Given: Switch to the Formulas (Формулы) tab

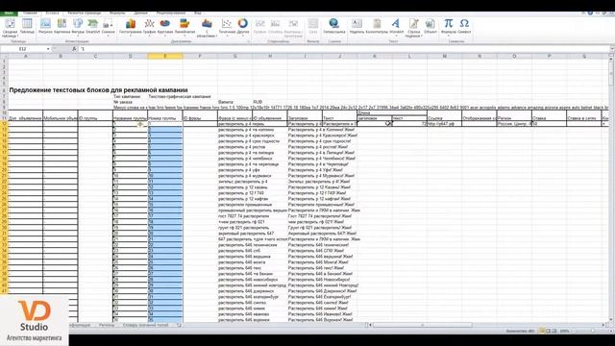Looking at the screenshot, I should pyautogui.click(x=117, y=12).
